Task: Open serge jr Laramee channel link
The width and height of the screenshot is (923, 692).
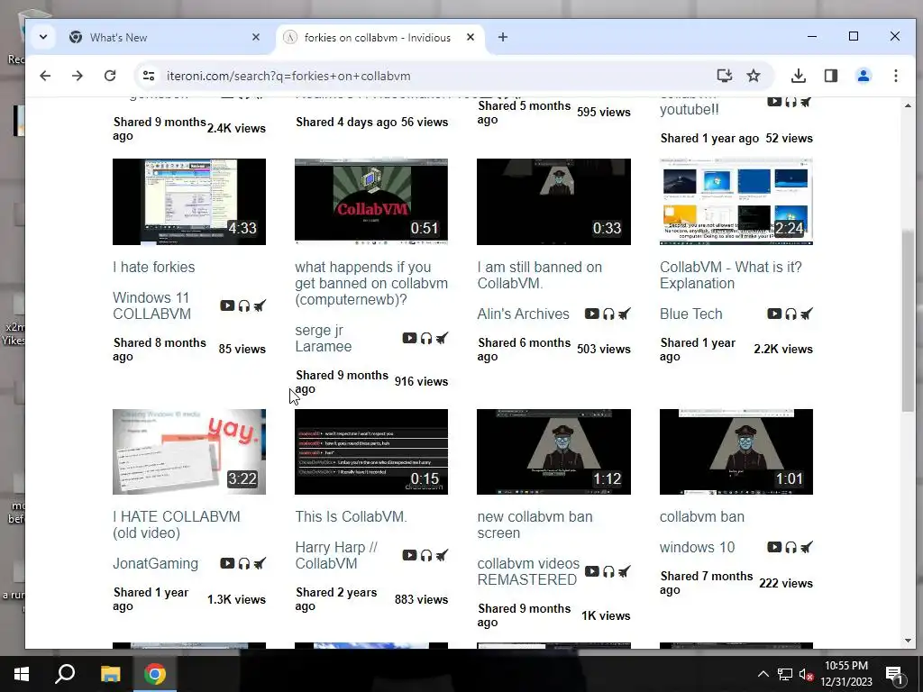Action: tap(324, 339)
